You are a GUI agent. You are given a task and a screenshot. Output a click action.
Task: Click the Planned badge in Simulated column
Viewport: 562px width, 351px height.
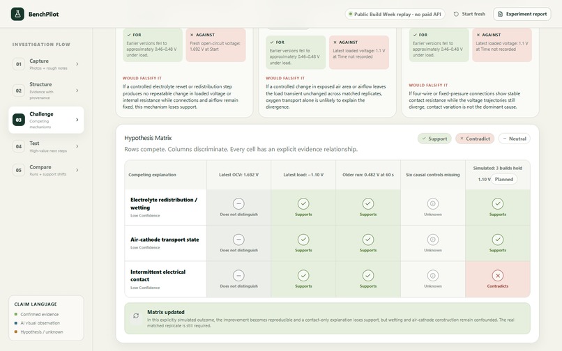pos(504,179)
